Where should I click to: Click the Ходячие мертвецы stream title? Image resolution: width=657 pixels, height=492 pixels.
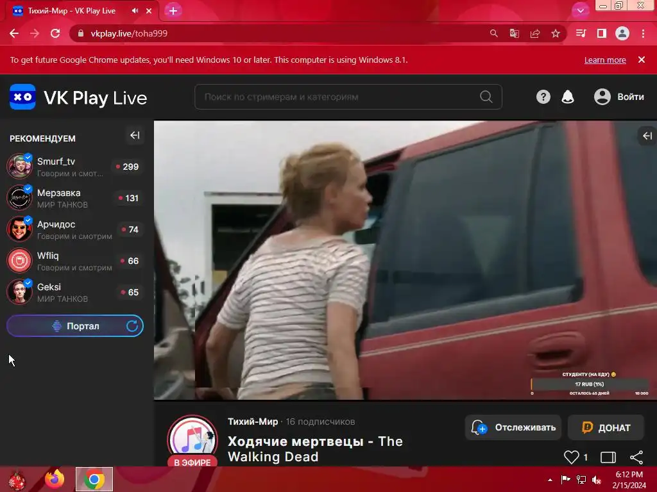(315, 449)
